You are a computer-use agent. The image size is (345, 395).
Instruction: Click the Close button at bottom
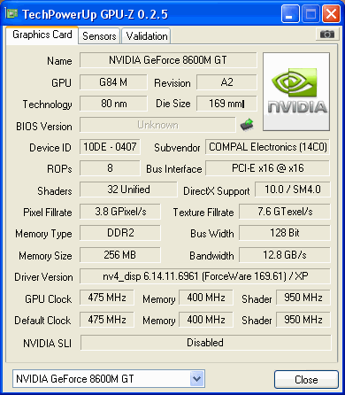pos(306,379)
